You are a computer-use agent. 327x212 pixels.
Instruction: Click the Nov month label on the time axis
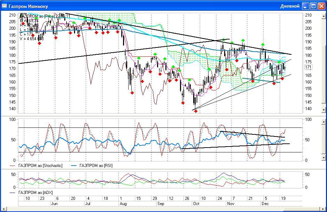[231, 204]
